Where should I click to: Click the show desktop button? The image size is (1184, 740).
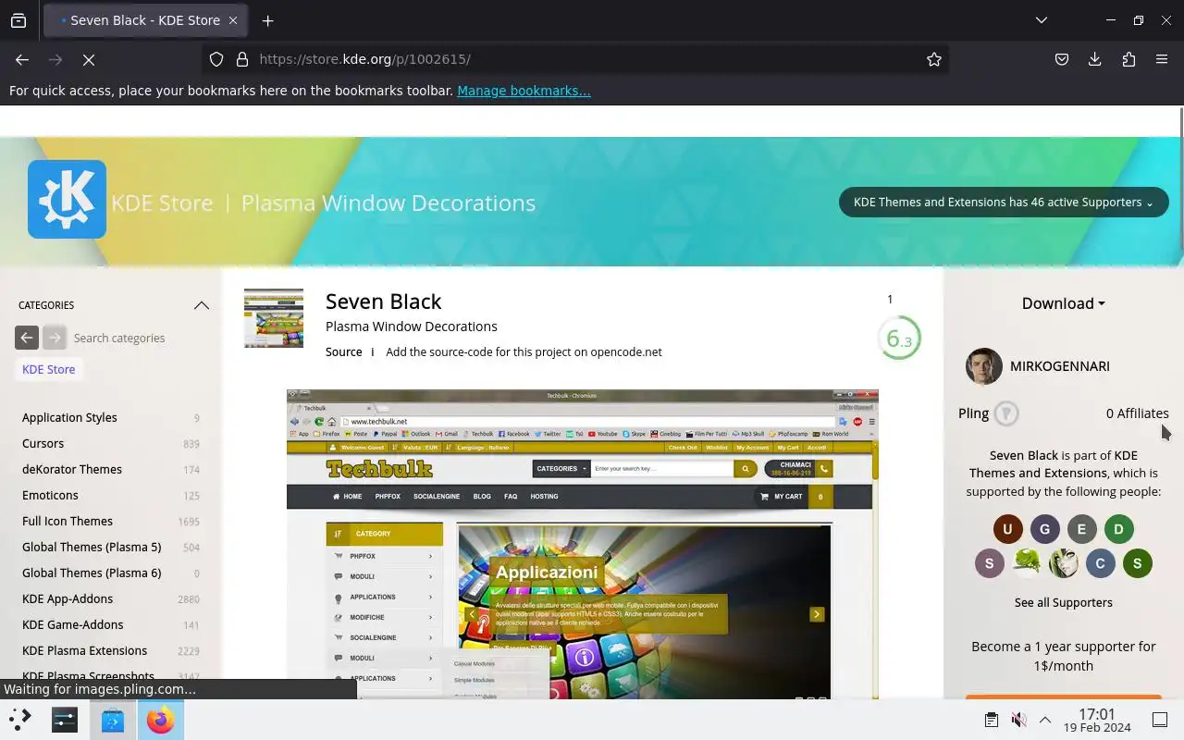pos(1160,720)
